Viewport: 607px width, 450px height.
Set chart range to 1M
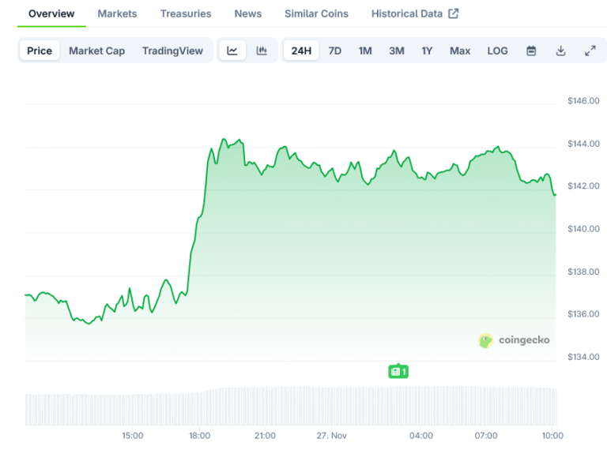(x=365, y=51)
